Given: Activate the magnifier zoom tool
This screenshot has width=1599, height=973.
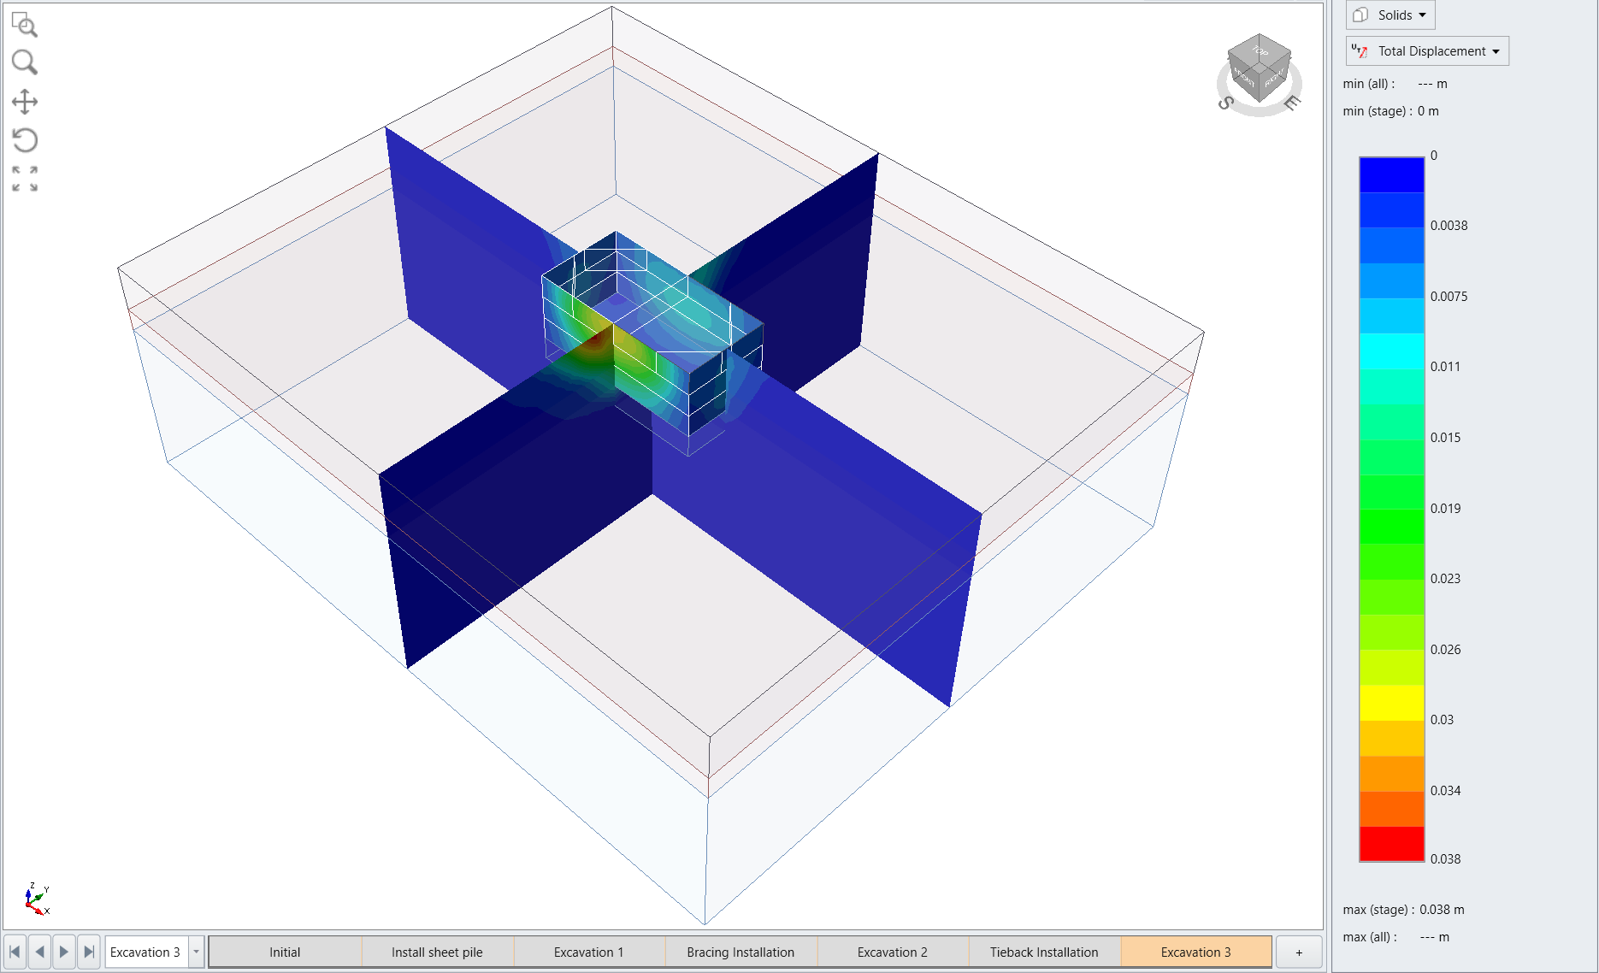Looking at the screenshot, I should [x=24, y=62].
